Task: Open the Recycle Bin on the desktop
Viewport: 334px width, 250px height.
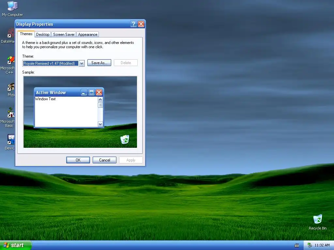Action: pos(318,222)
